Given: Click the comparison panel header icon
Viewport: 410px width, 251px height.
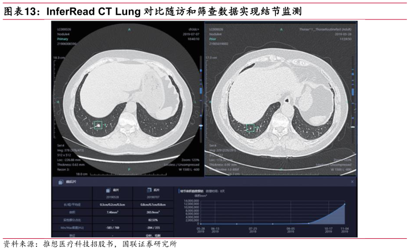Looking at the screenshot, I should pos(60,182).
